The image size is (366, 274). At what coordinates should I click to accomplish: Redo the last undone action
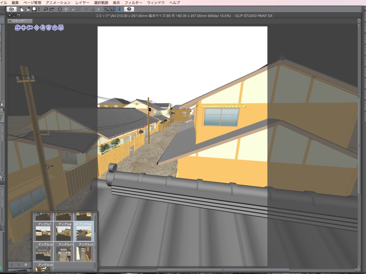(52, 9)
